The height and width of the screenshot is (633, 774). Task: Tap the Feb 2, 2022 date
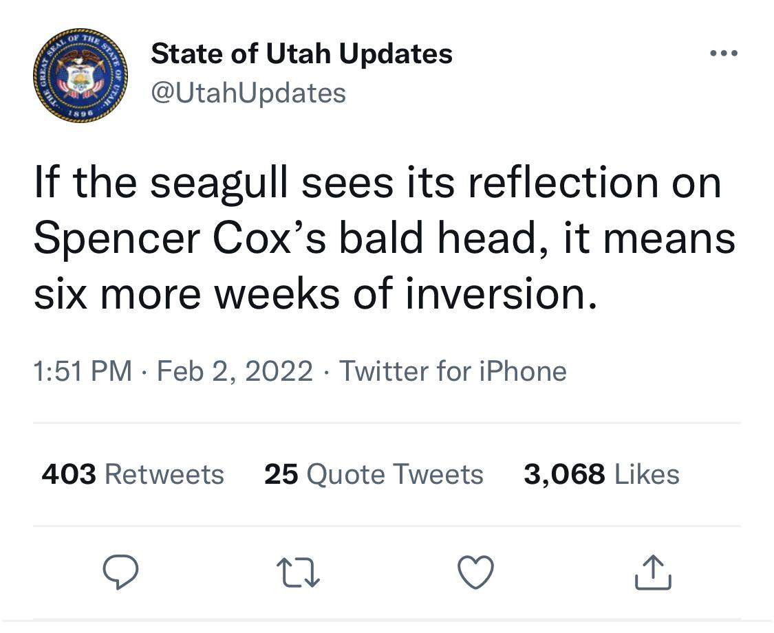pyautogui.click(x=235, y=371)
